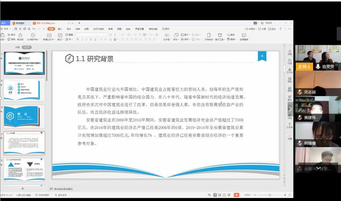Switch to the Design ribbon tab

coord(69,29)
